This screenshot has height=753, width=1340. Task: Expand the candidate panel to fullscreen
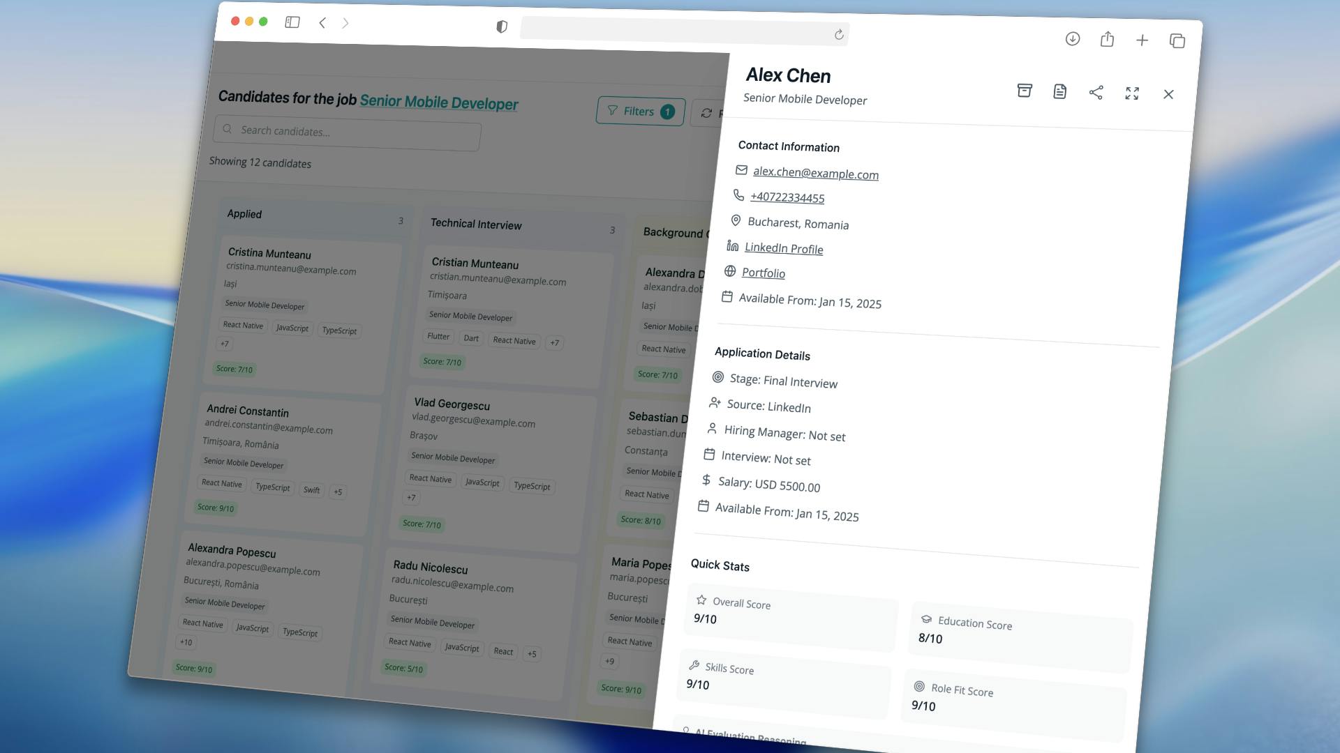tap(1132, 93)
